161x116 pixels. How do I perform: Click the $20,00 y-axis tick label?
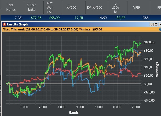(x=149, y=76)
